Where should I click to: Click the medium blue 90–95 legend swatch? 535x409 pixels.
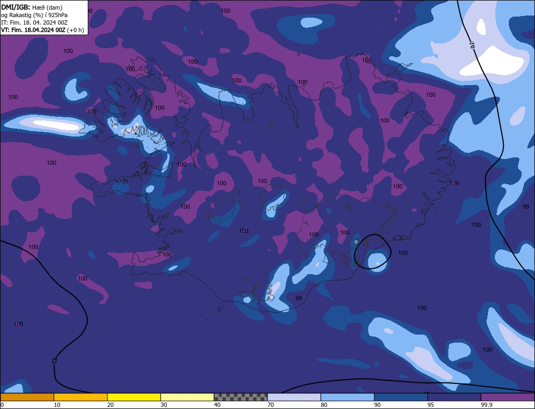coord(401,397)
